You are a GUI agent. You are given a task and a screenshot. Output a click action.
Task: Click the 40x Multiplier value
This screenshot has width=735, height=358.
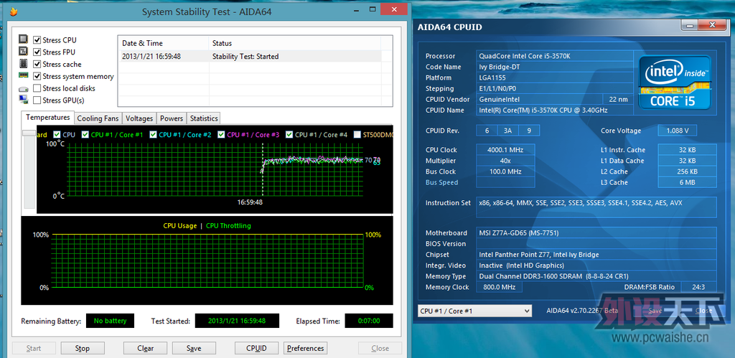(505, 161)
